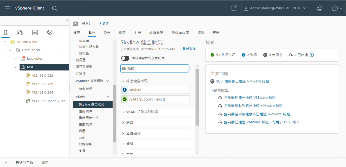Image resolution: width=346 pixels, height=167 pixels.
Task: Switch to VMs and Templates inventory view
Action: (x=20, y=33)
